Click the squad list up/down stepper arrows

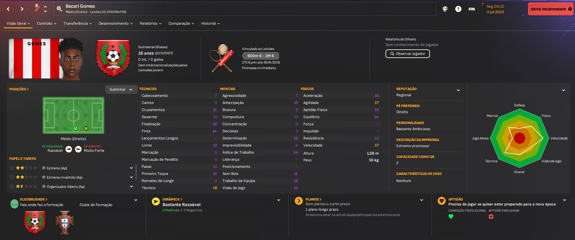click(46, 9)
